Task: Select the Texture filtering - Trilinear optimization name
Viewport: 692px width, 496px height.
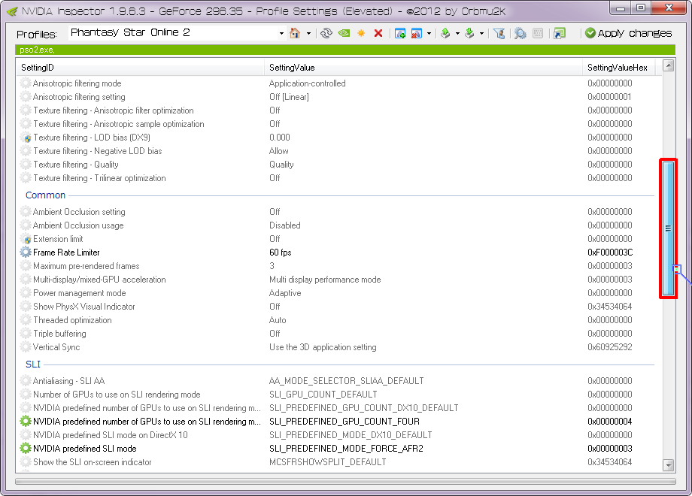Action: point(100,178)
